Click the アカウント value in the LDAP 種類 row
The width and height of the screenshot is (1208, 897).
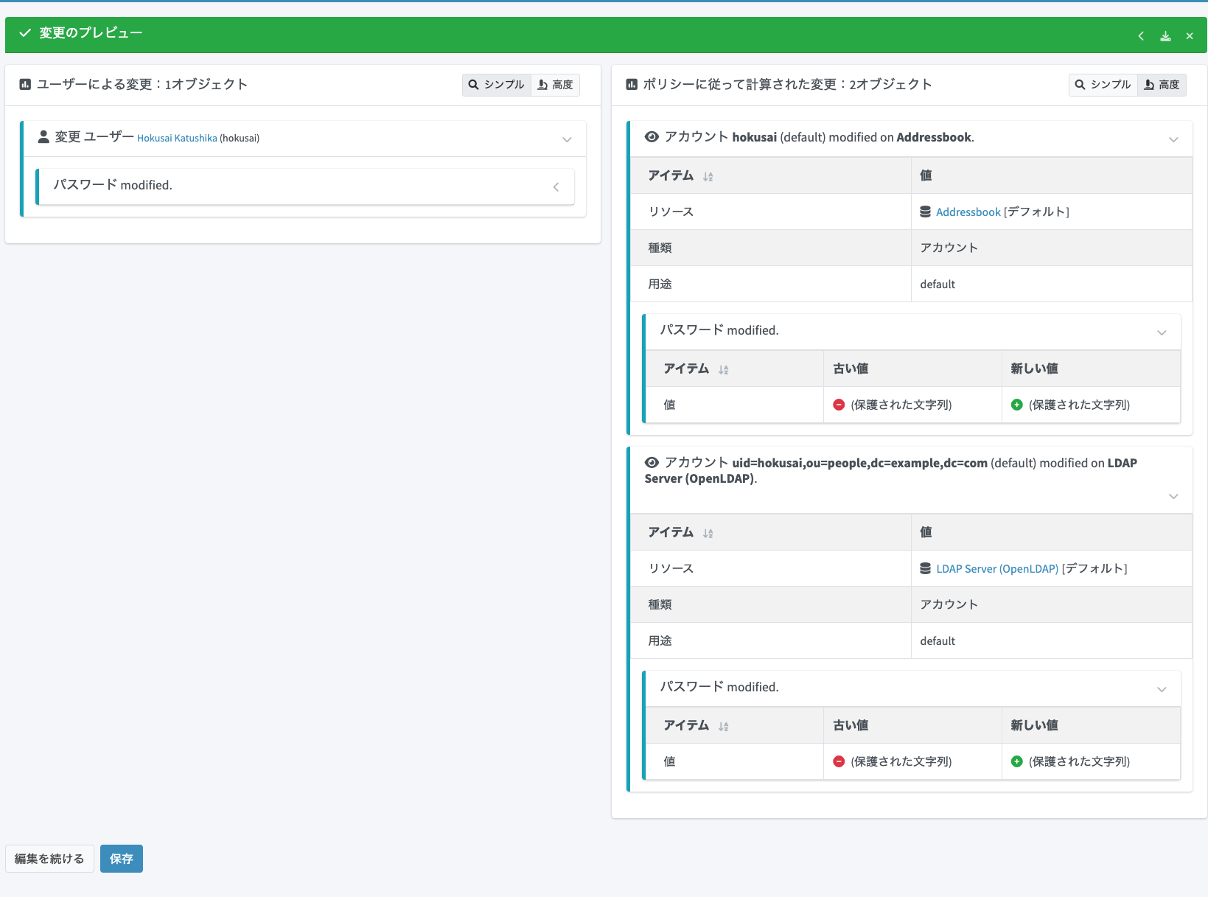949,604
